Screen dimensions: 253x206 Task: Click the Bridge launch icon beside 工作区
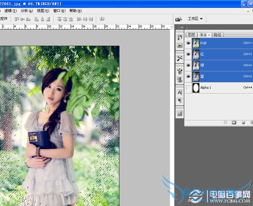(x=179, y=19)
